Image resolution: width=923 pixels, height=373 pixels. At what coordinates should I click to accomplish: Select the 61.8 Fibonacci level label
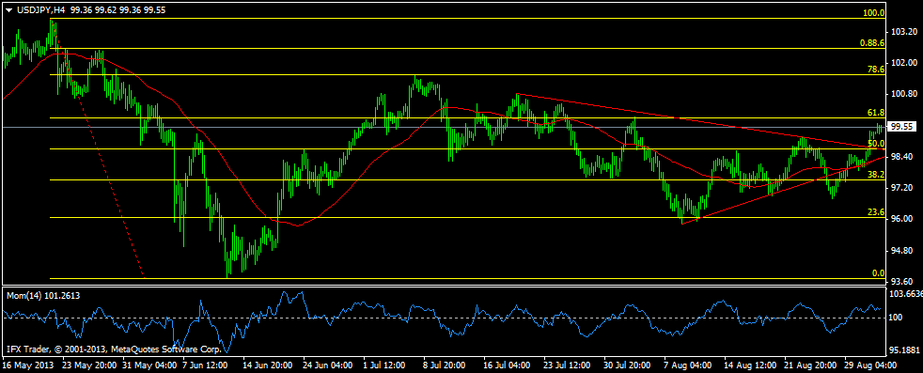coord(876,113)
